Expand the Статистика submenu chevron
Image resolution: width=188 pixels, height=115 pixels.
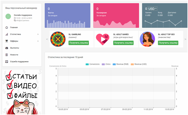click(38, 34)
